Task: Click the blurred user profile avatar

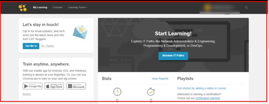Action: point(208,7)
